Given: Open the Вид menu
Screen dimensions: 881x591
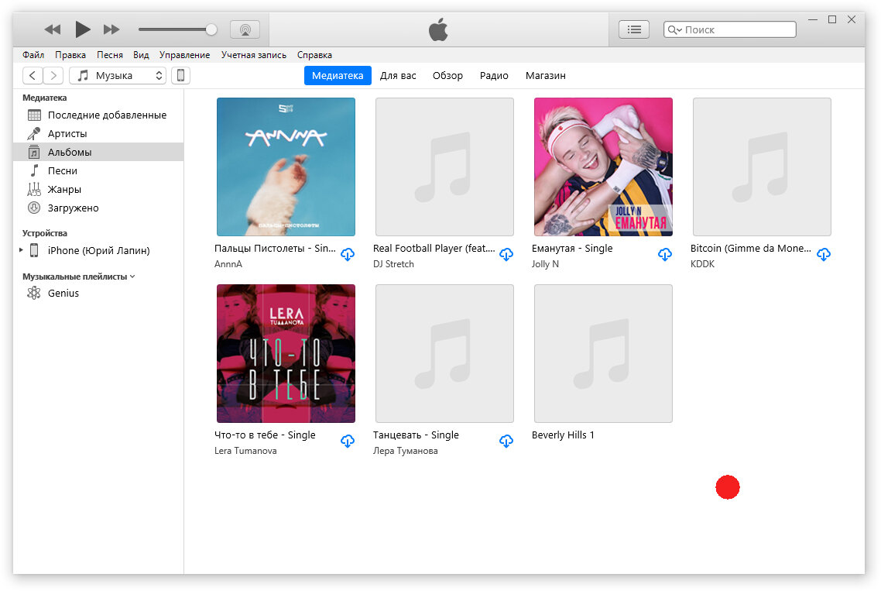Looking at the screenshot, I should pos(141,54).
